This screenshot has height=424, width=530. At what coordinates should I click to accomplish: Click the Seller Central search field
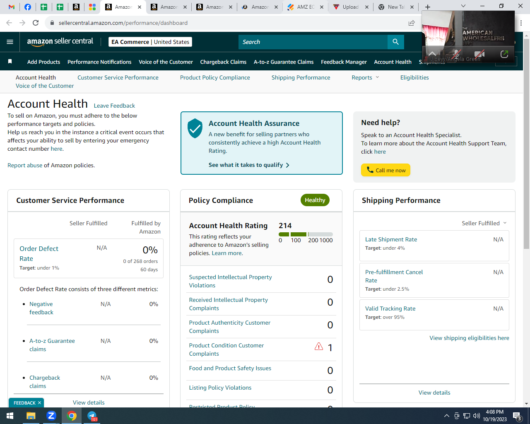point(313,42)
